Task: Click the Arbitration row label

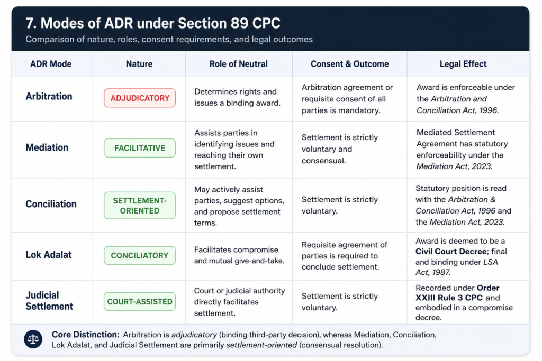Action: (49, 96)
